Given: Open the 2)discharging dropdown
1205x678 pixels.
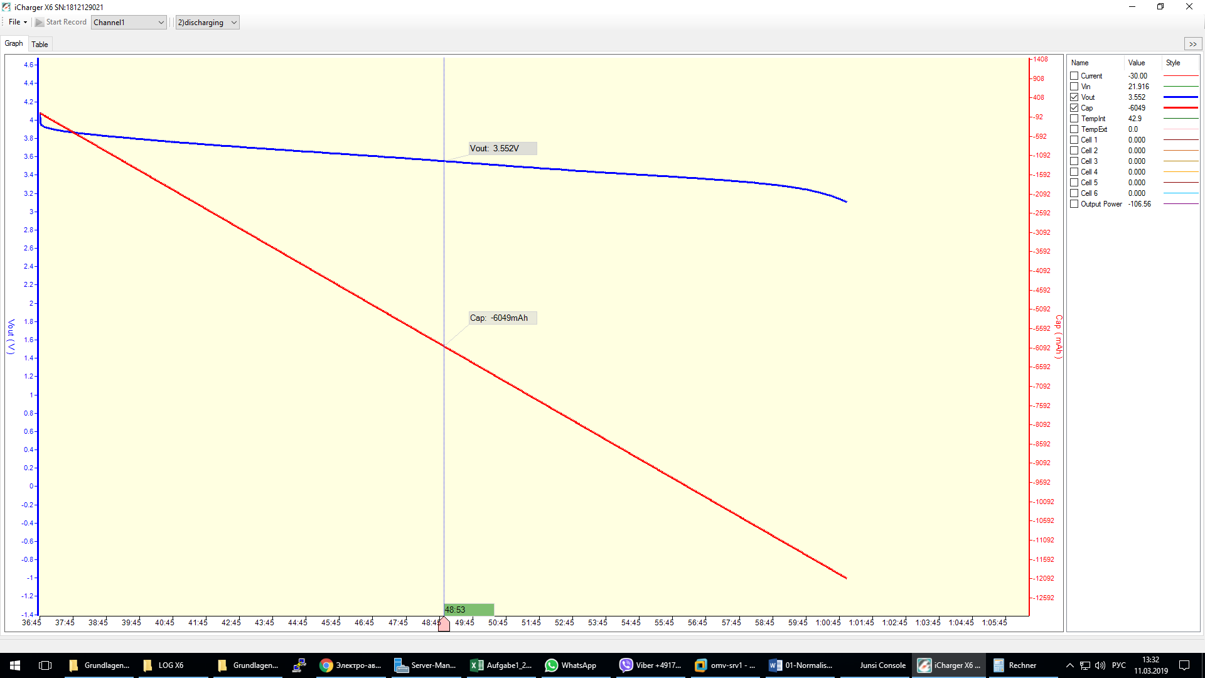Looking at the screenshot, I should tap(233, 23).
